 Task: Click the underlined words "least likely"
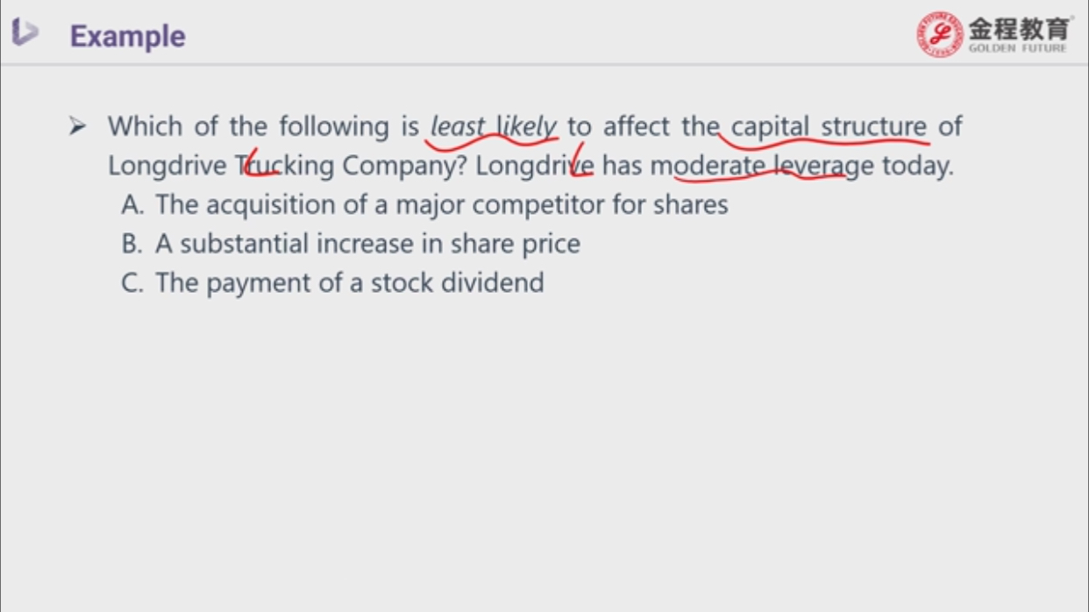click(x=494, y=128)
